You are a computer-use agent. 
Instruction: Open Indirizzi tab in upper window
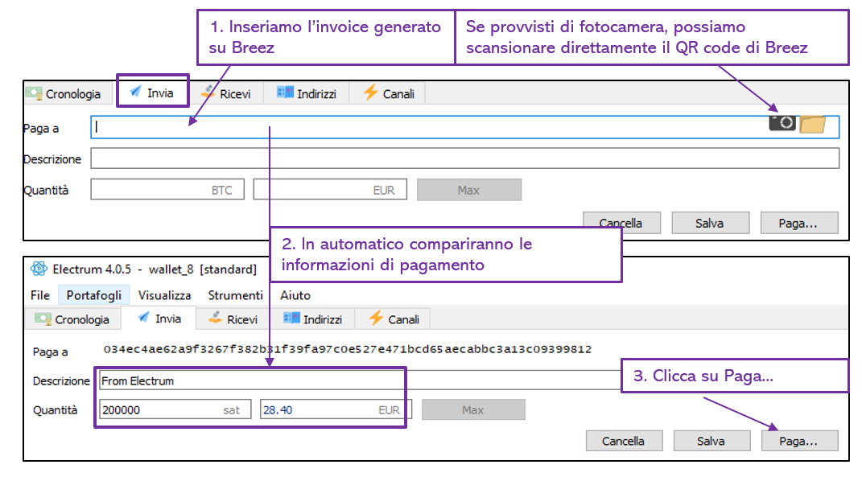point(306,94)
